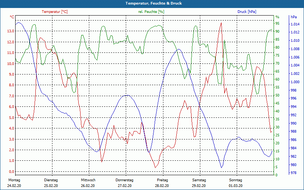Click the 'Mittwoch' day label
Image resolution: width=304 pixels, height=190 pixels.
88,180
